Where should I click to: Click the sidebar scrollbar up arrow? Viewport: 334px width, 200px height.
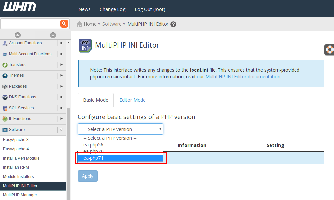[x=68, y=42]
